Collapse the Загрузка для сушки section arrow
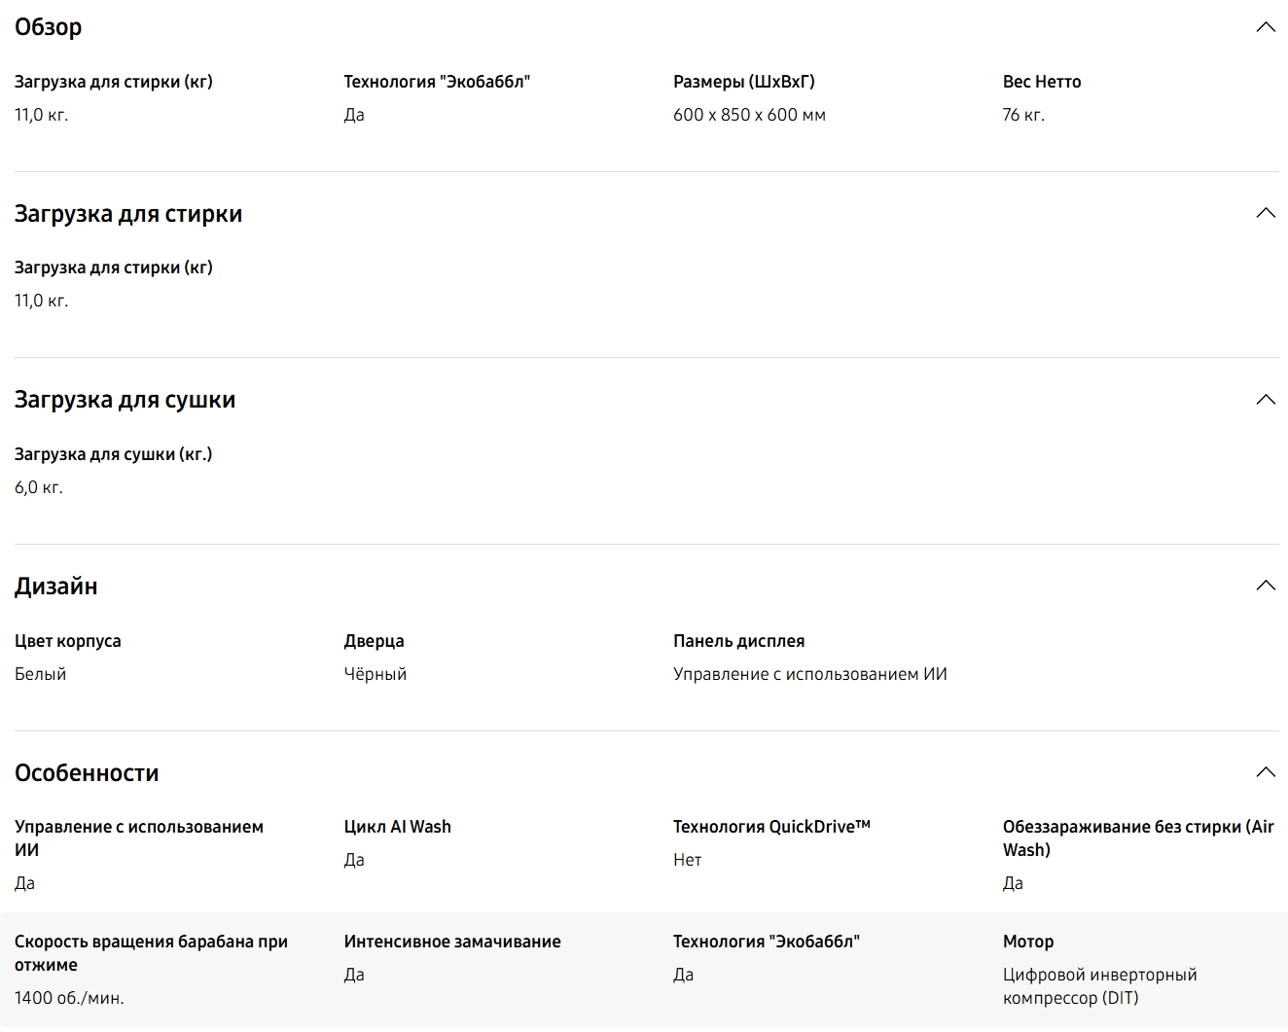 pos(1265,400)
